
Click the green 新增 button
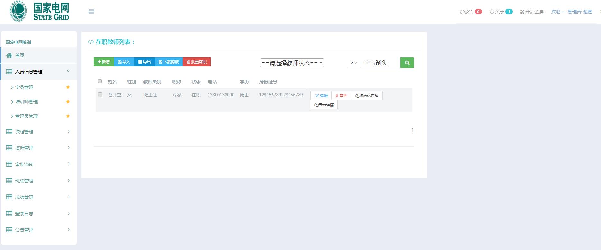pyautogui.click(x=104, y=62)
